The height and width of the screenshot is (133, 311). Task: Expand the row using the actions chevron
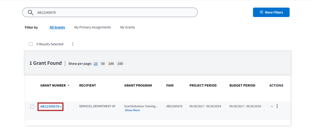[x=272, y=106]
